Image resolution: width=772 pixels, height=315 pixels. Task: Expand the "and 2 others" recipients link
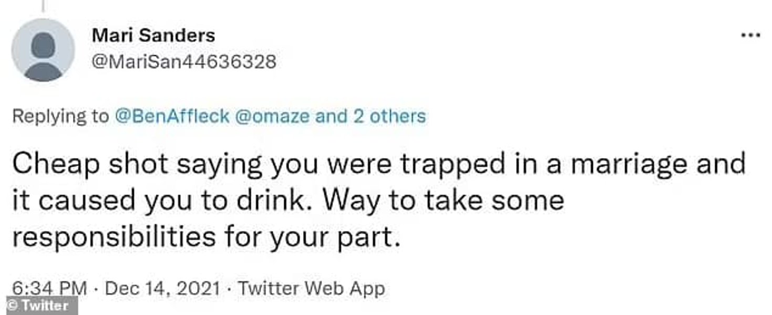click(370, 116)
